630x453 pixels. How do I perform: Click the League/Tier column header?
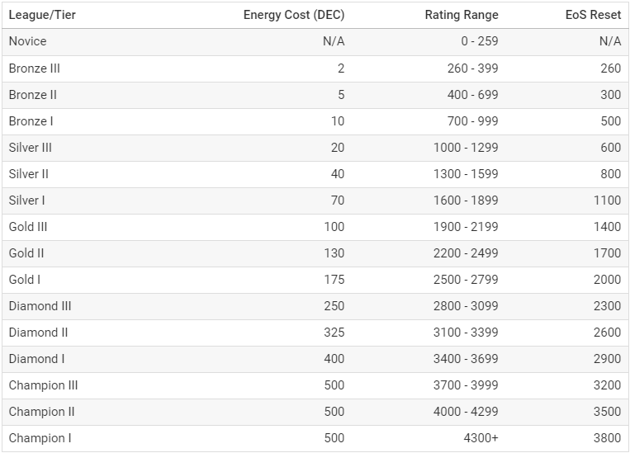pyautogui.click(x=42, y=15)
